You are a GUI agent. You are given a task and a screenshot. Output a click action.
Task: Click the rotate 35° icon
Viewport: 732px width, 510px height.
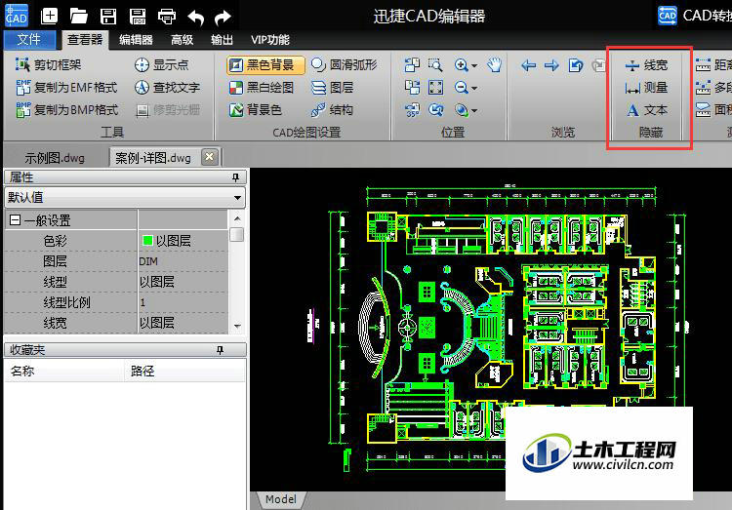tap(412, 109)
